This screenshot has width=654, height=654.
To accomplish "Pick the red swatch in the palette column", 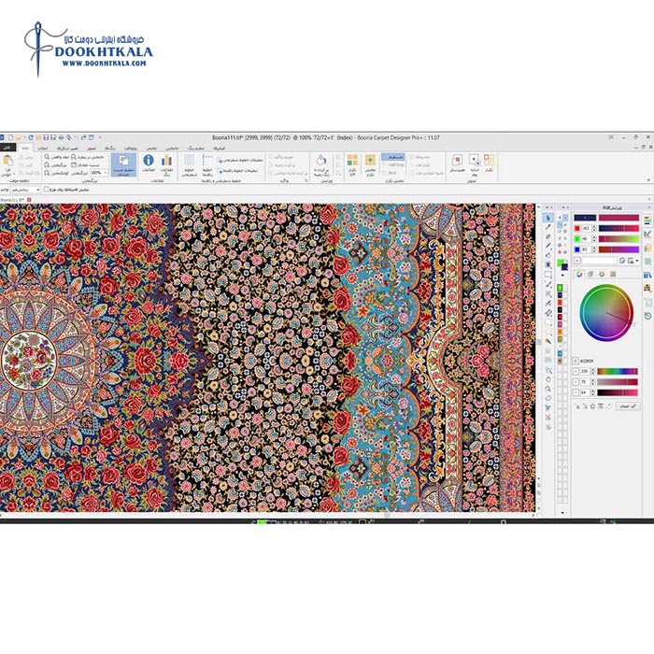I will coord(560,302).
